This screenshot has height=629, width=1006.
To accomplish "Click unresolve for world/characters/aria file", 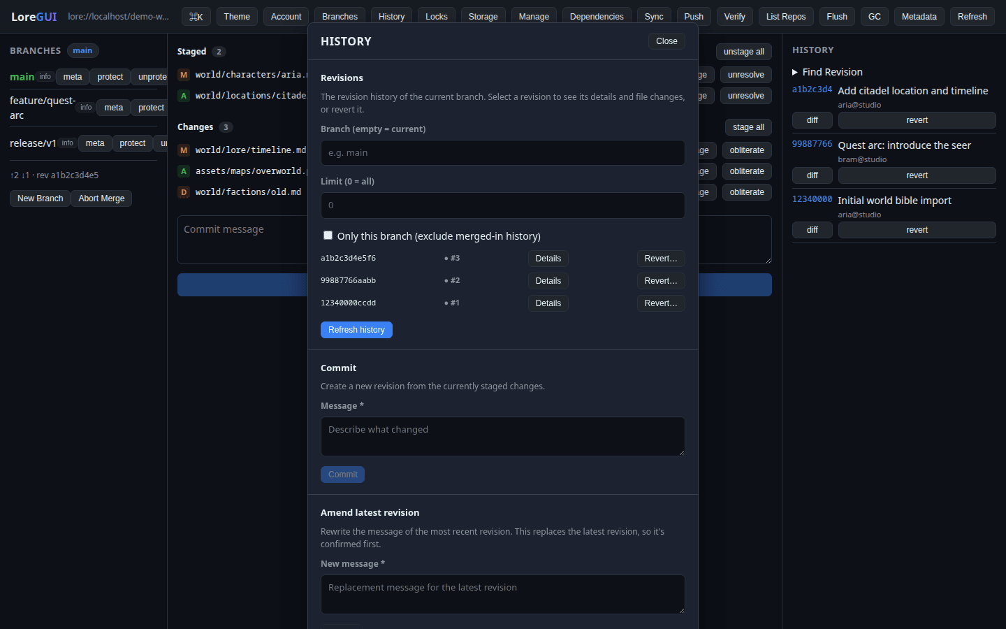I will [x=746, y=75].
